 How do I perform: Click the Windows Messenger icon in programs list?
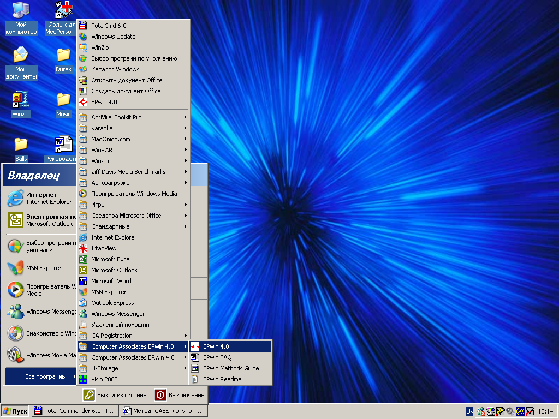83,314
